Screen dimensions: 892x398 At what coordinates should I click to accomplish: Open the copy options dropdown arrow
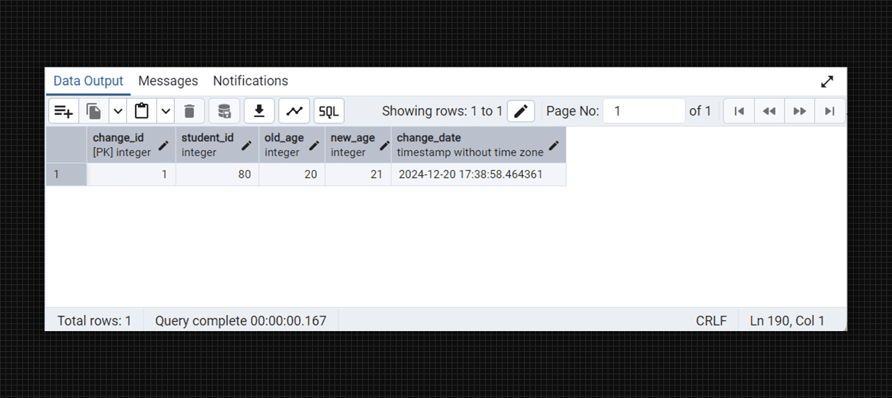118,111
